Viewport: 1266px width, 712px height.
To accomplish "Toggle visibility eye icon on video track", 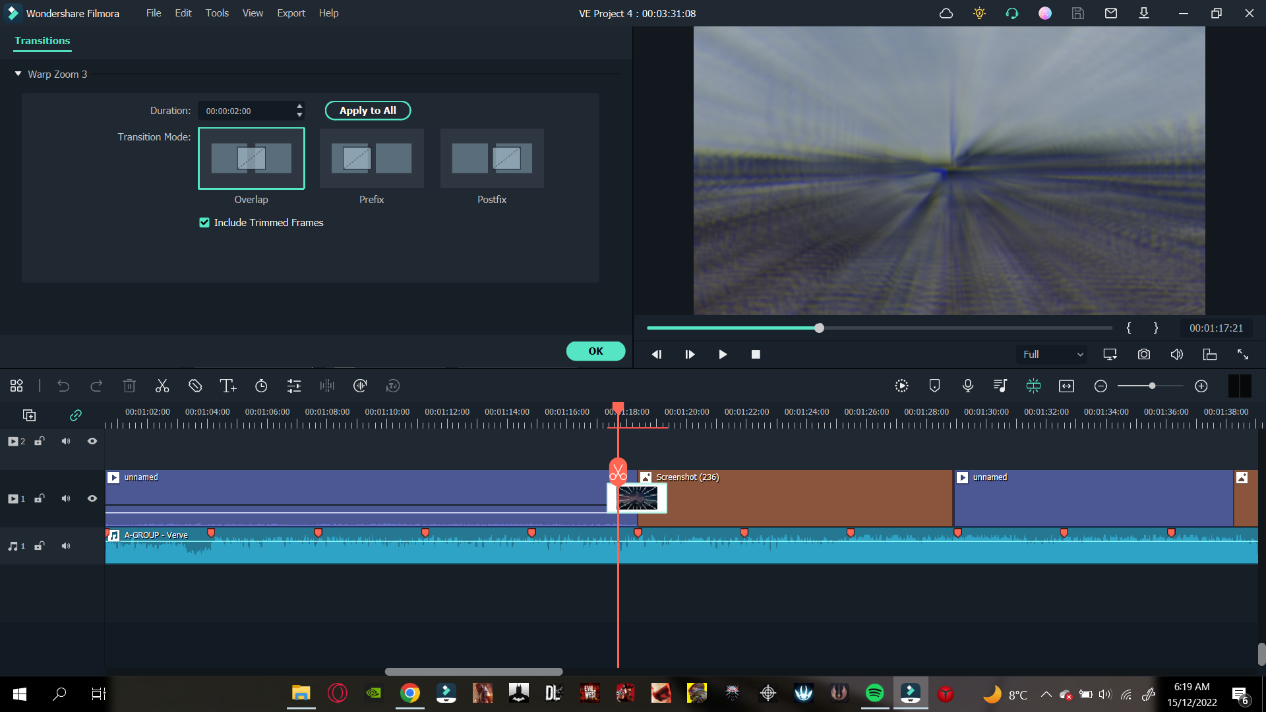I will point(92,498).
